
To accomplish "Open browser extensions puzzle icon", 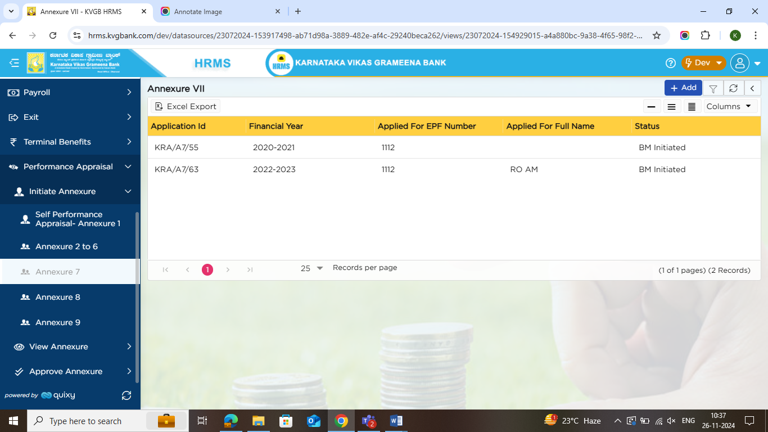I will [705, 35].
